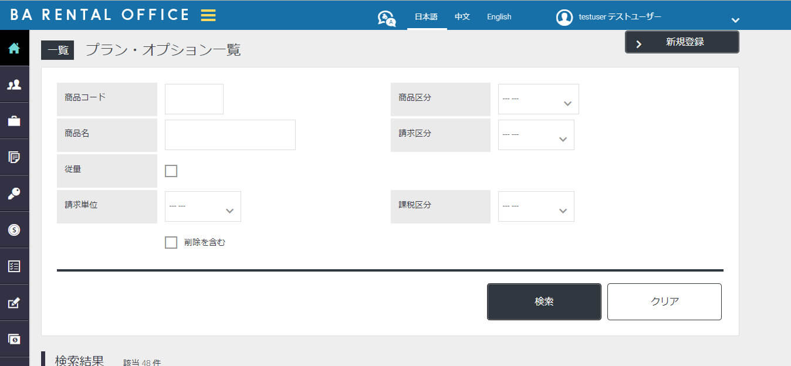Enable the 従量 checkbox

pos(171,171)
